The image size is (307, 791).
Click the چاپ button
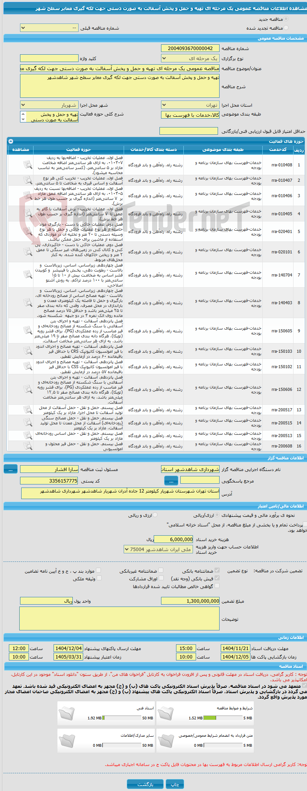tap(175, 784)
